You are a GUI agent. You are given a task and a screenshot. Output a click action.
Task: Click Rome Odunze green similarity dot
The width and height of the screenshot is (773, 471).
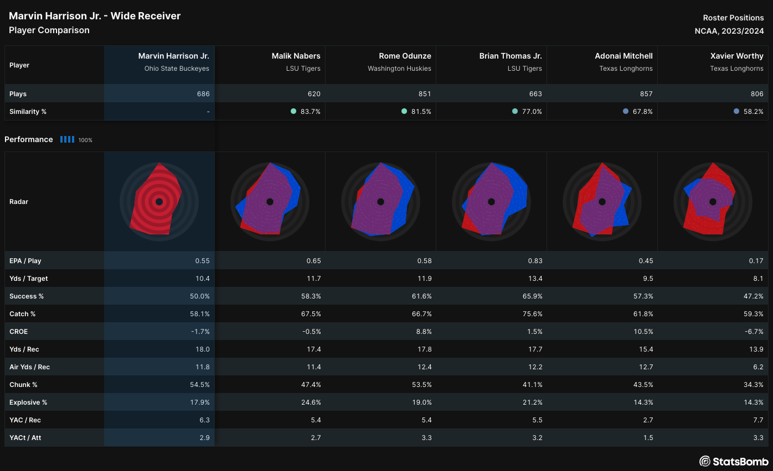pos(404,111)
